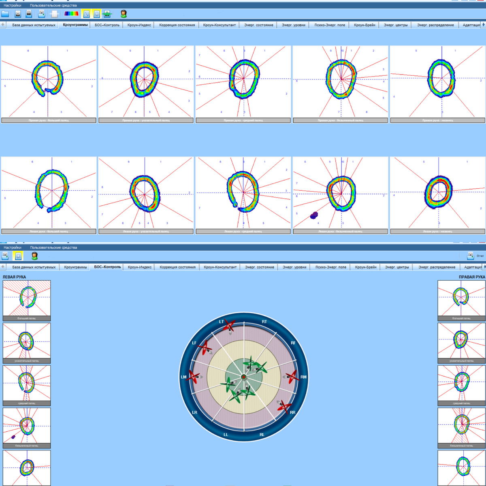Open the rainbow color palette icon

(72, 14)
